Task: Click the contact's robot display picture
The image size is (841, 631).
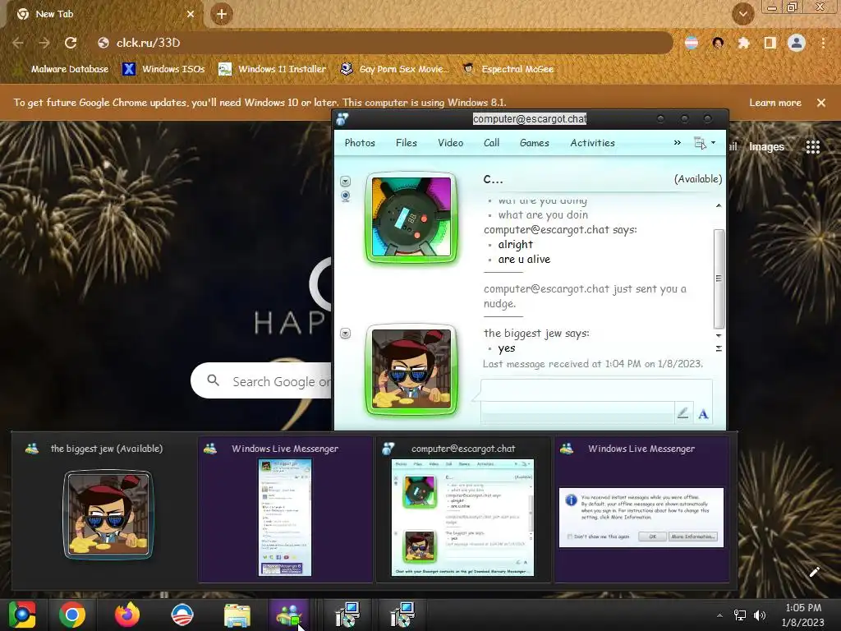Action: [x=411, y=217]
